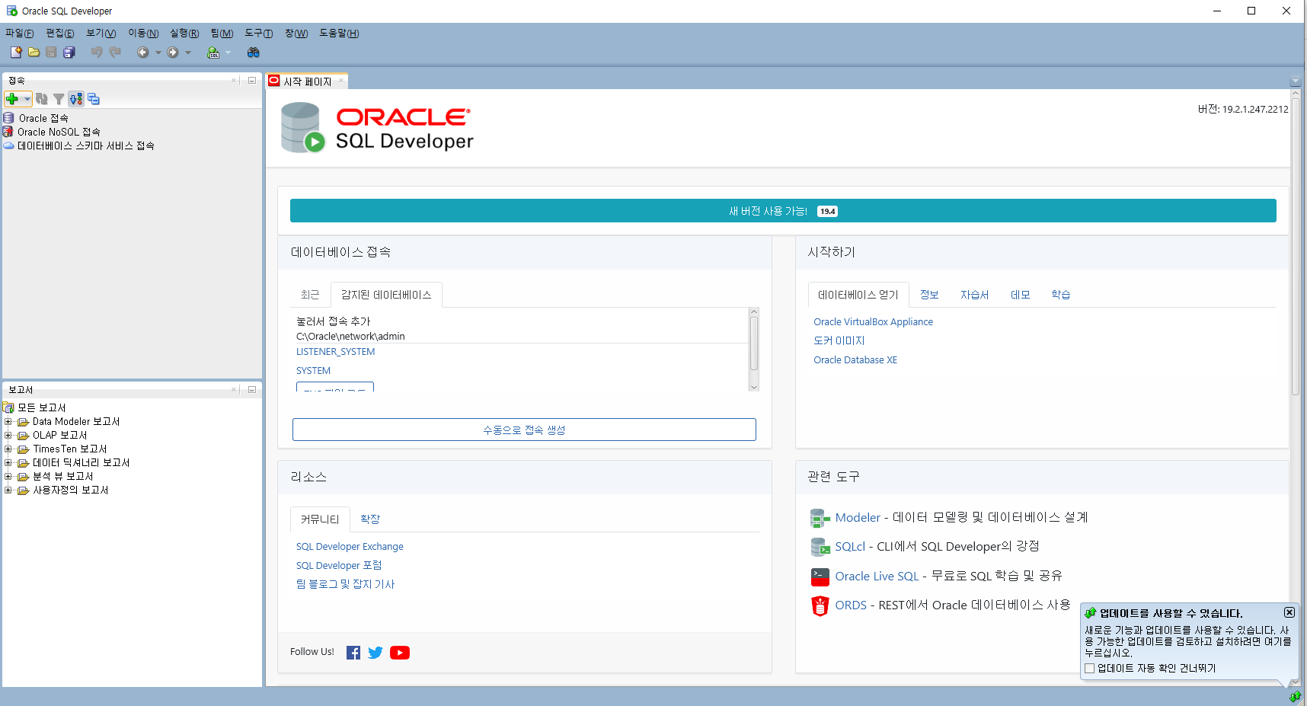
Task: Click the Twitter bird icon
Action: click(375, 653)
